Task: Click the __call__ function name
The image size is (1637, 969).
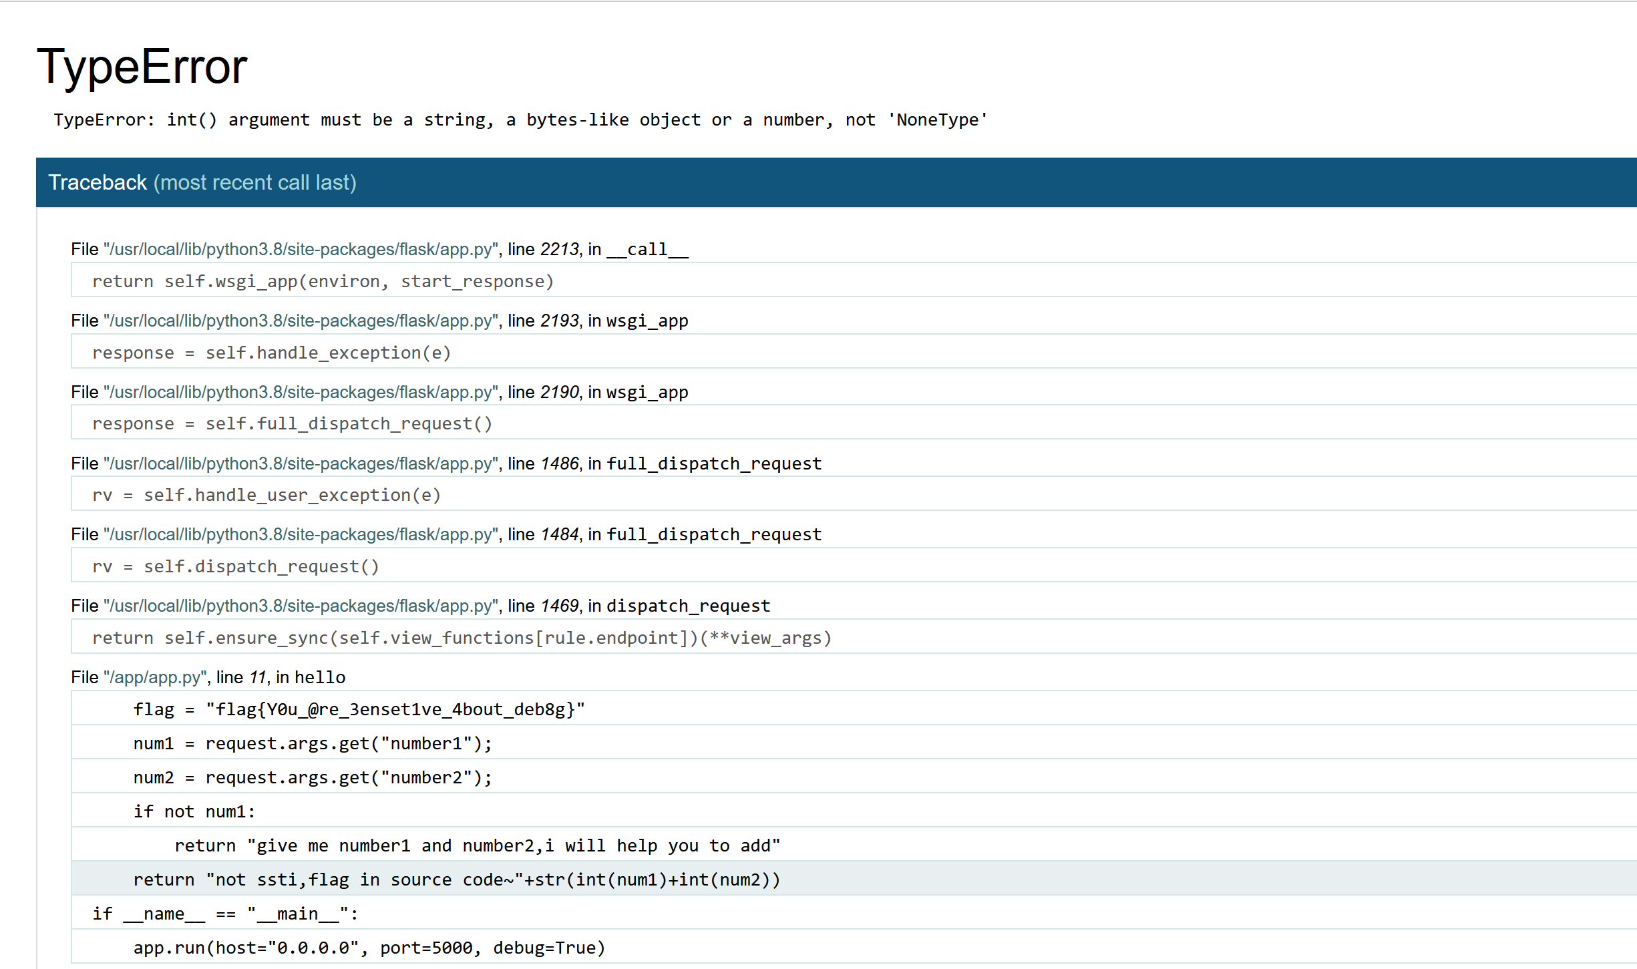Action: (647, 250)
